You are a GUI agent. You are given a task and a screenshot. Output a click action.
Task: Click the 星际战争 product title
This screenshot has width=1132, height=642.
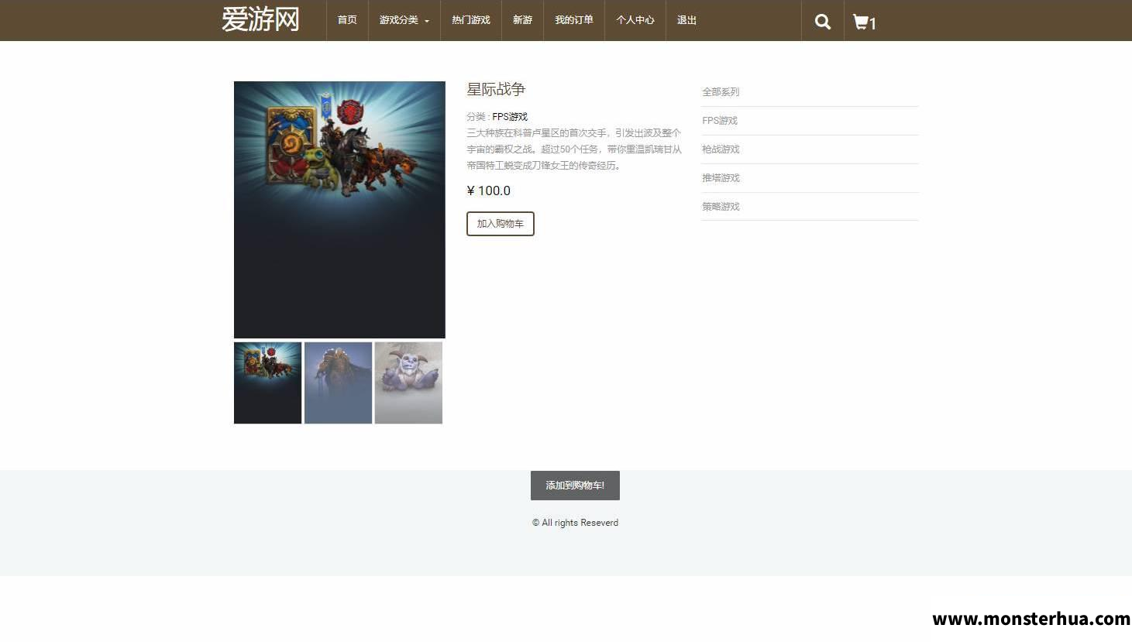click(496, 90)
